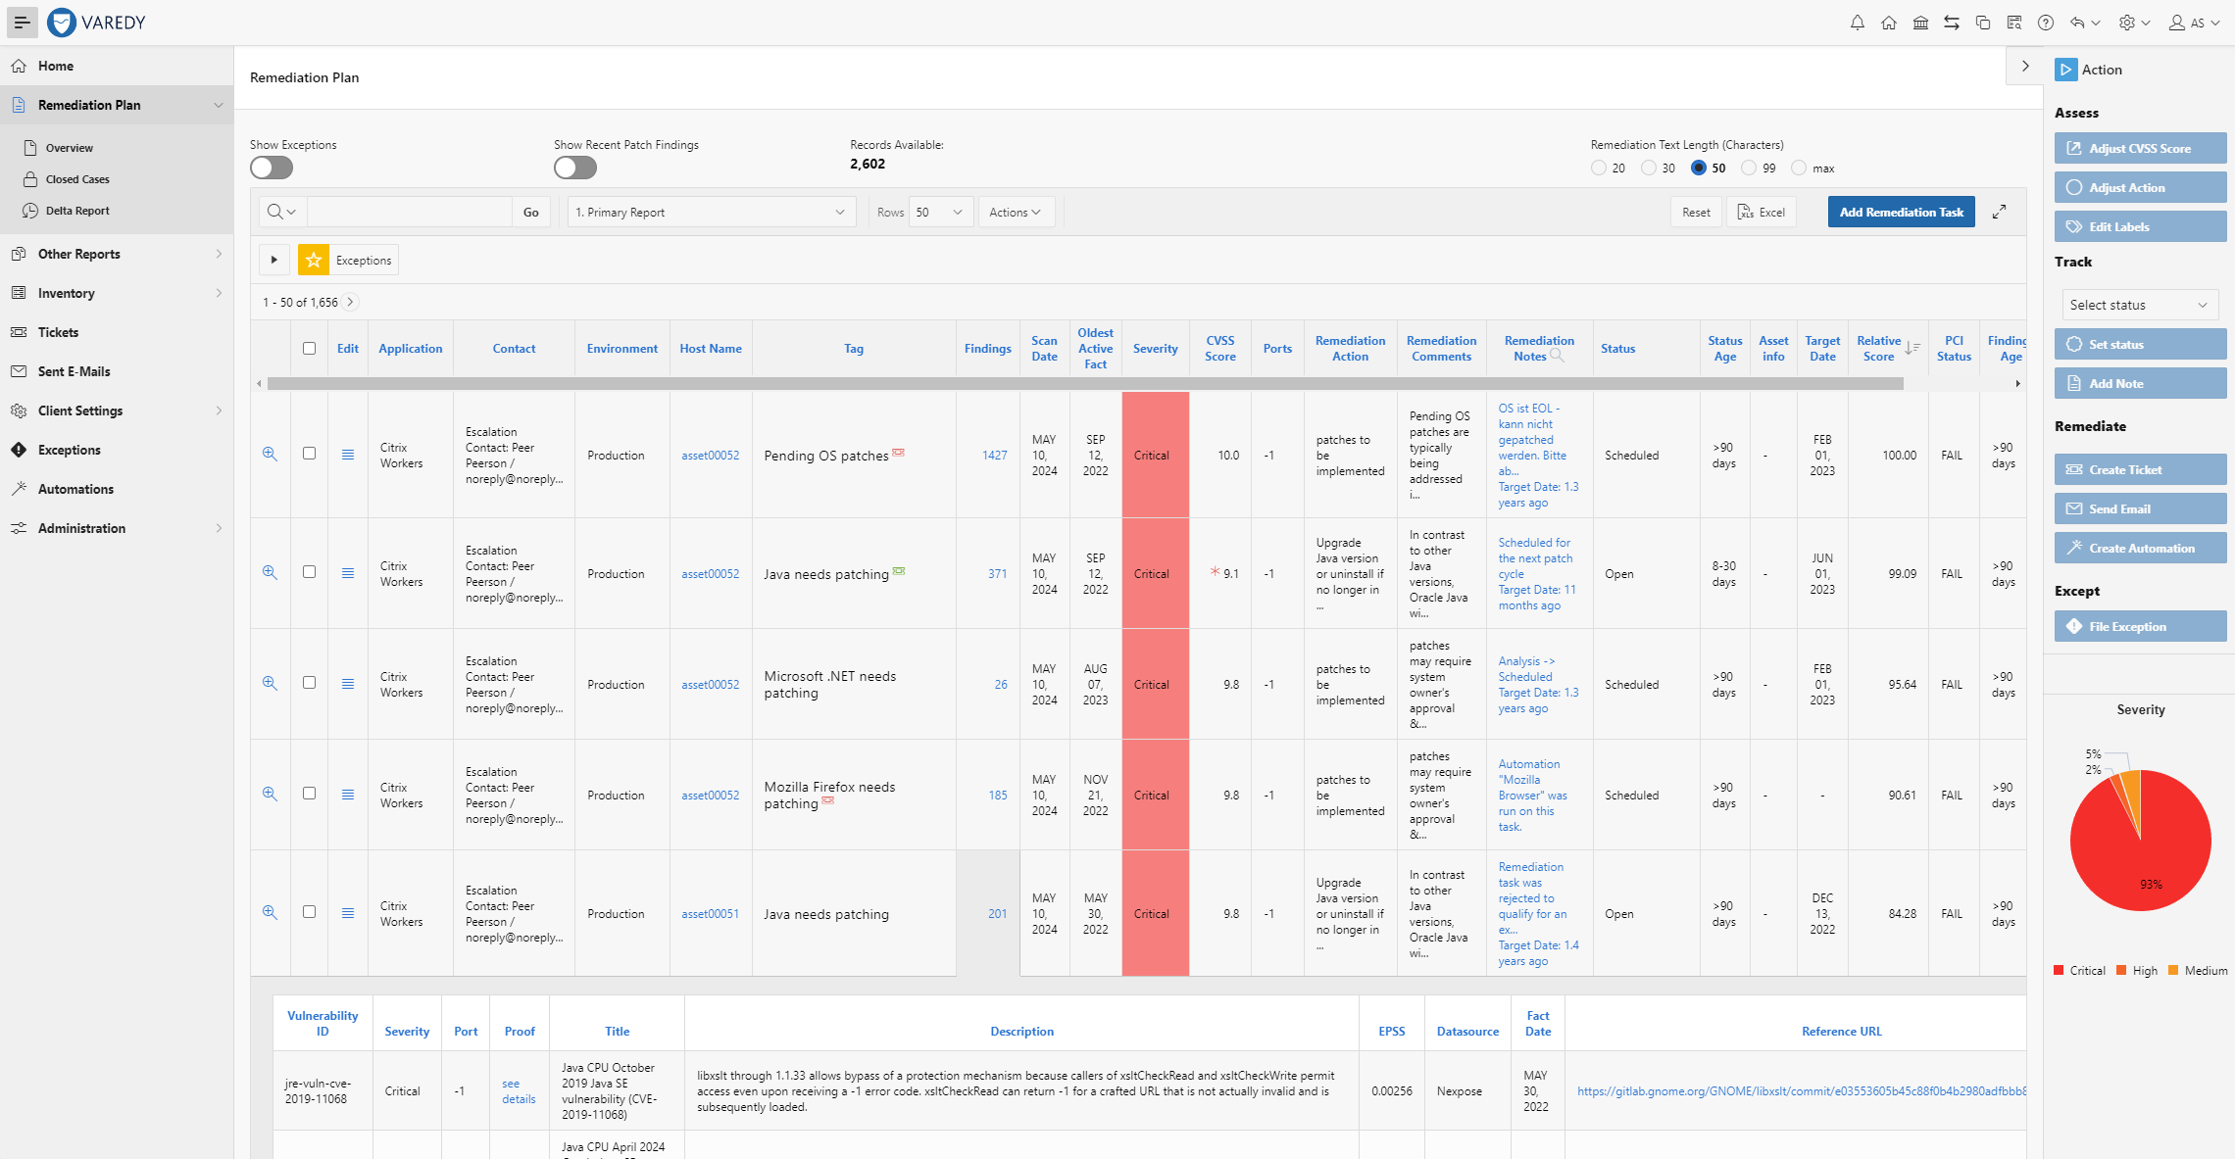This screenshot has height=1159, width=2235.
Task: Check the Pending OS patches row checkbox
Action: pos(309,453)
